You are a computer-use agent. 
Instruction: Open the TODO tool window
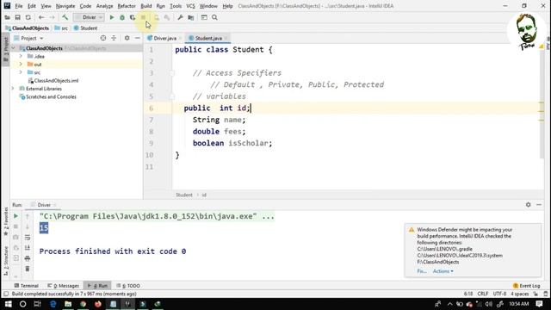pyautogui.click(x=128, y=286)
